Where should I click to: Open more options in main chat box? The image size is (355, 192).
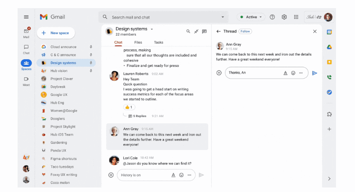pos(190,175)
